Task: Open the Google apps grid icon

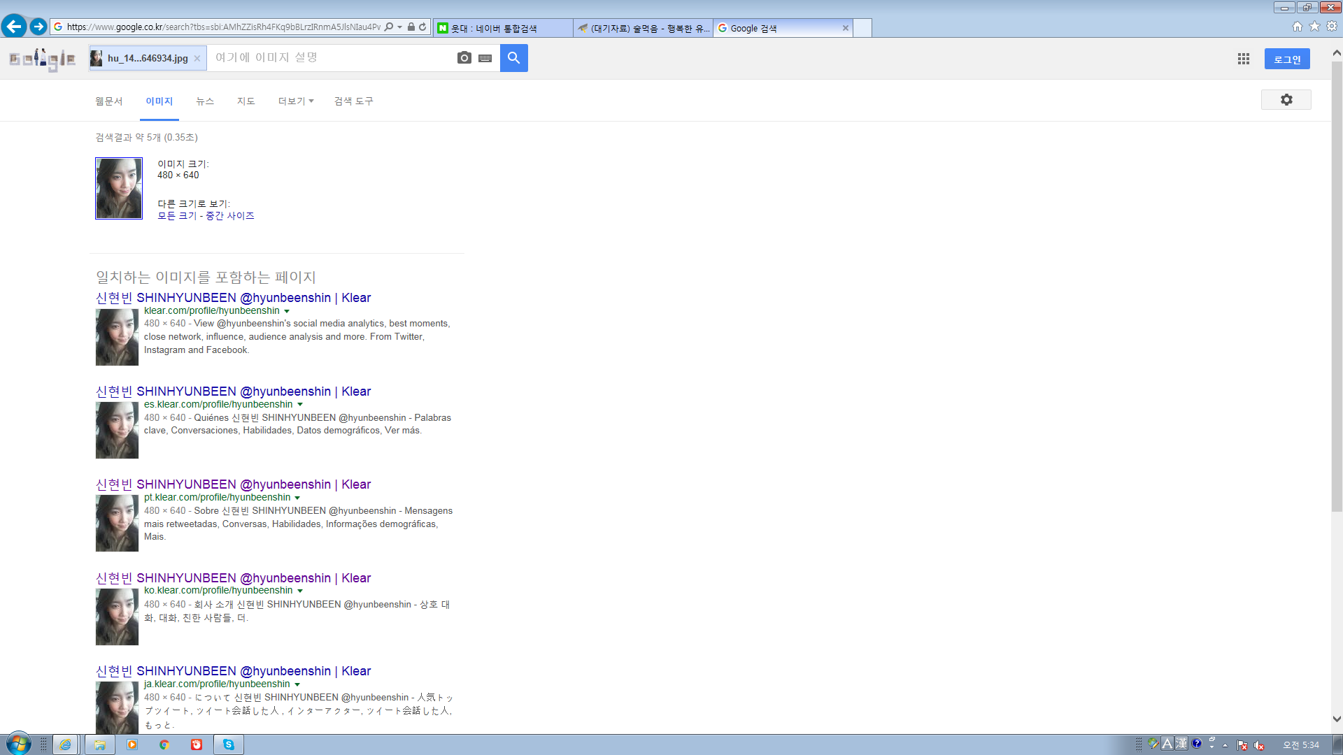Action: (1243, 59)
